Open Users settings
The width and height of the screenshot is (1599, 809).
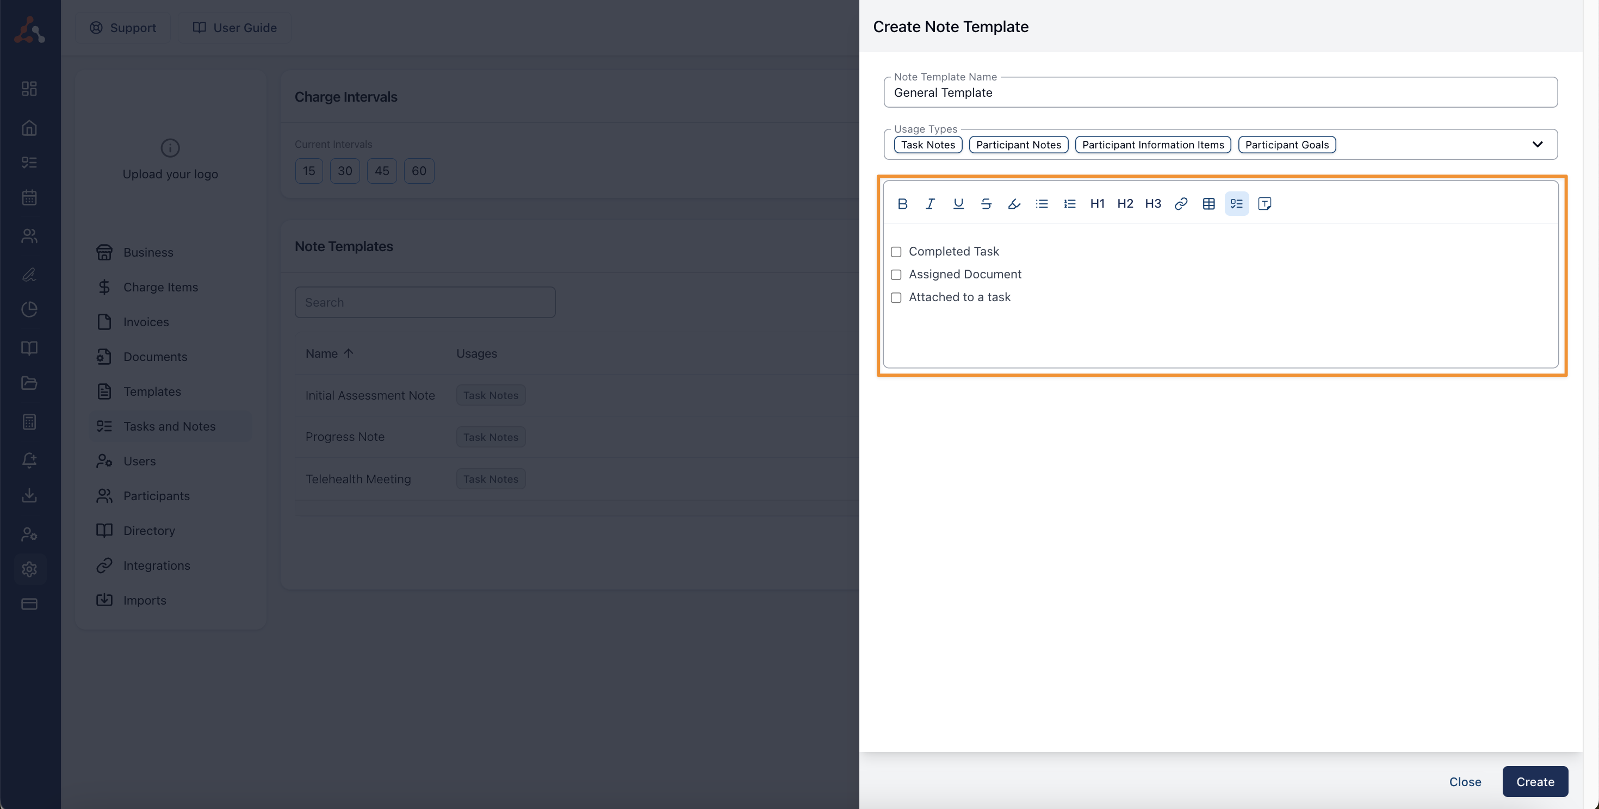[171, 461]
